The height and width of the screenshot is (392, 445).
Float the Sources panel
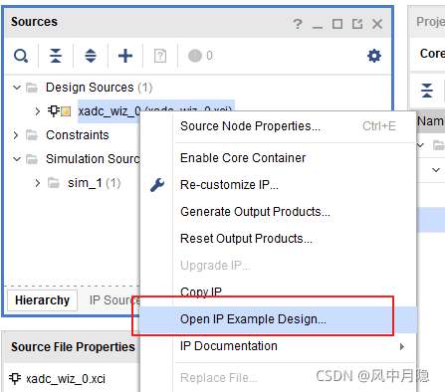(x=357, y=24)
